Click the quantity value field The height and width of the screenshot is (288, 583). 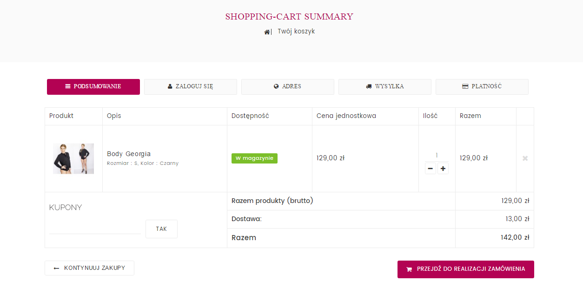(437, 155)
